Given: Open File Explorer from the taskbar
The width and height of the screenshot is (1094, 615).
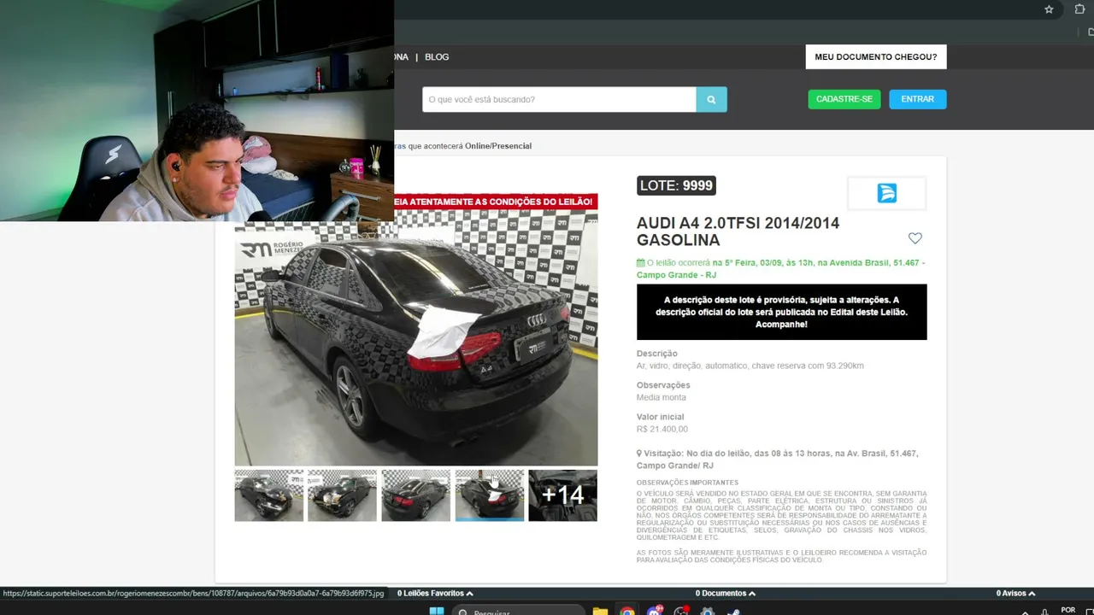Looking at the screenshot, I should coord(600,612).
